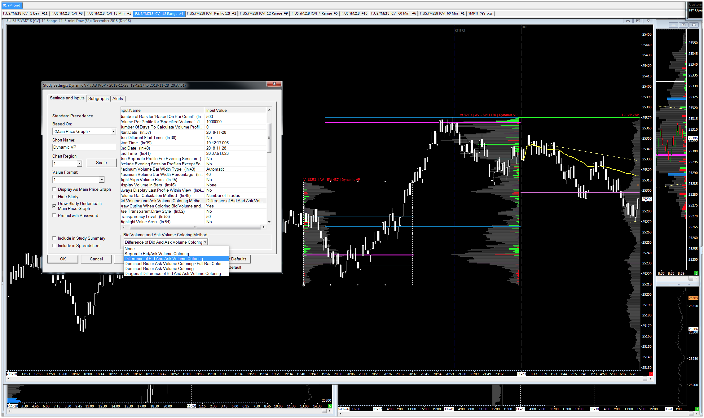The image size is (704, 418).
Task: Close the Study Settings dialog
Action: [x=274, y=84]
